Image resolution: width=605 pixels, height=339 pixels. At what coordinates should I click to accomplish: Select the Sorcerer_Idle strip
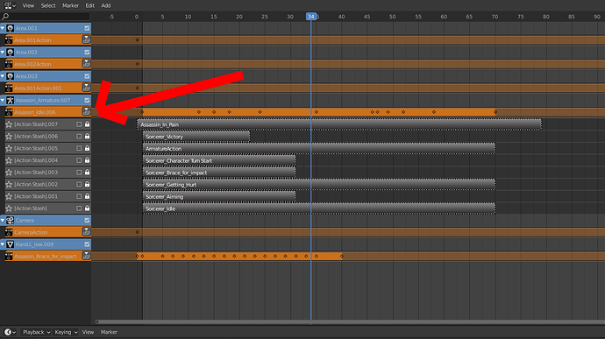point(318,208)
